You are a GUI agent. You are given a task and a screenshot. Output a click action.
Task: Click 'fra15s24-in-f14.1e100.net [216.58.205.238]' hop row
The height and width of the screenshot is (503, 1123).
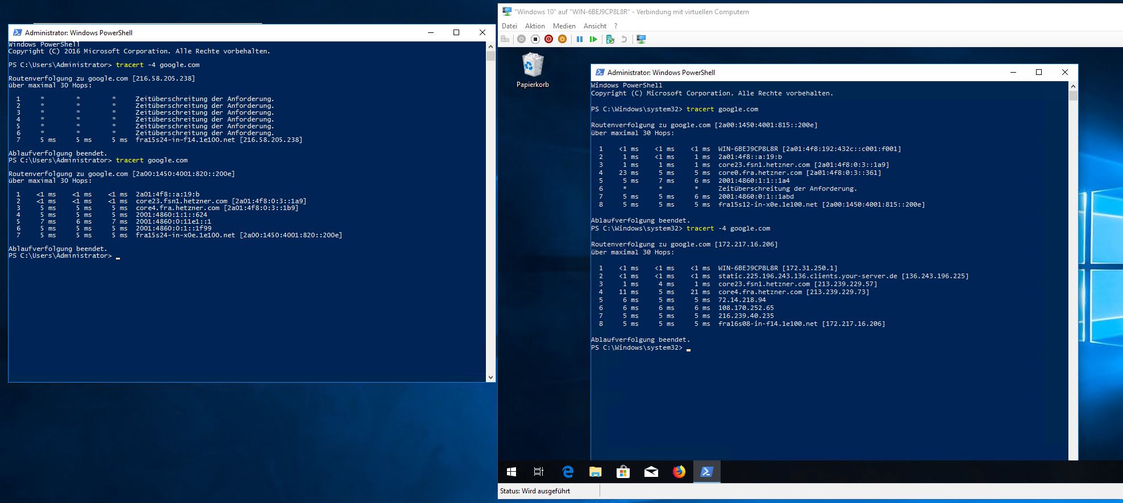pos(219,140)
